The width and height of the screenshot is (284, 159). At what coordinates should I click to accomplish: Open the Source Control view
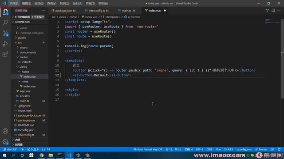click(5, 34)
